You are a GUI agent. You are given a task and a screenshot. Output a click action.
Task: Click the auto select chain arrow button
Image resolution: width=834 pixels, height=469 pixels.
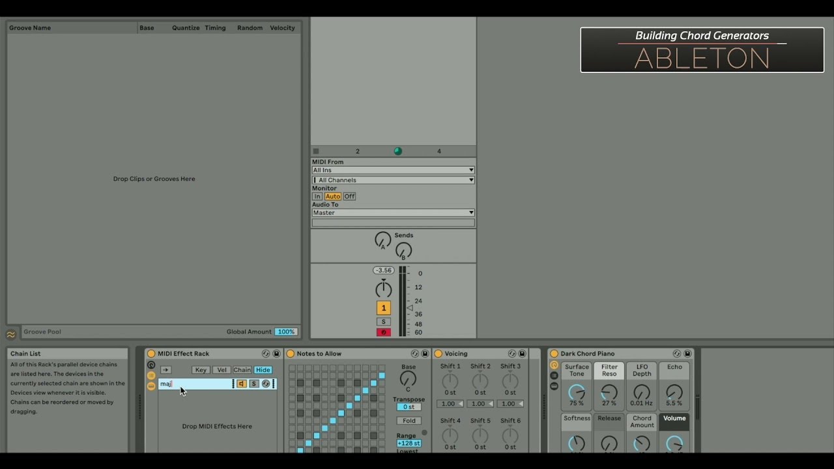point(165,370)
